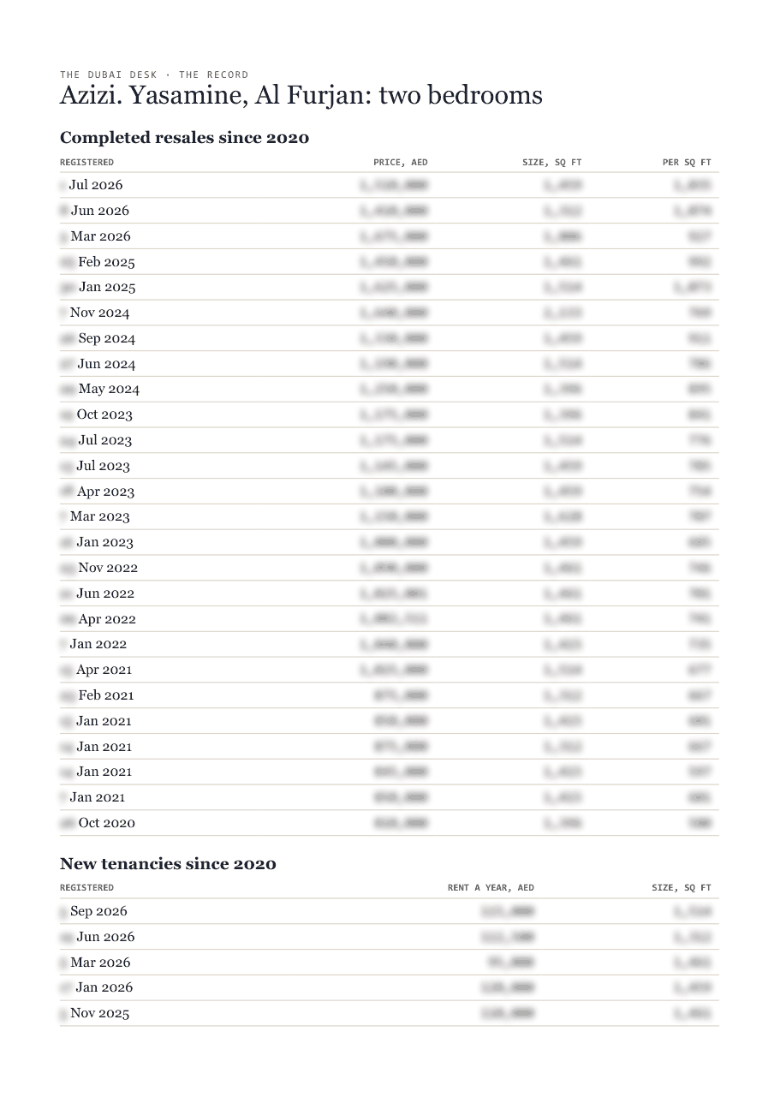This screenshot has width=780, height=1103.
Task: Select the Jul 2026 resale row
Action: point(390,185)
